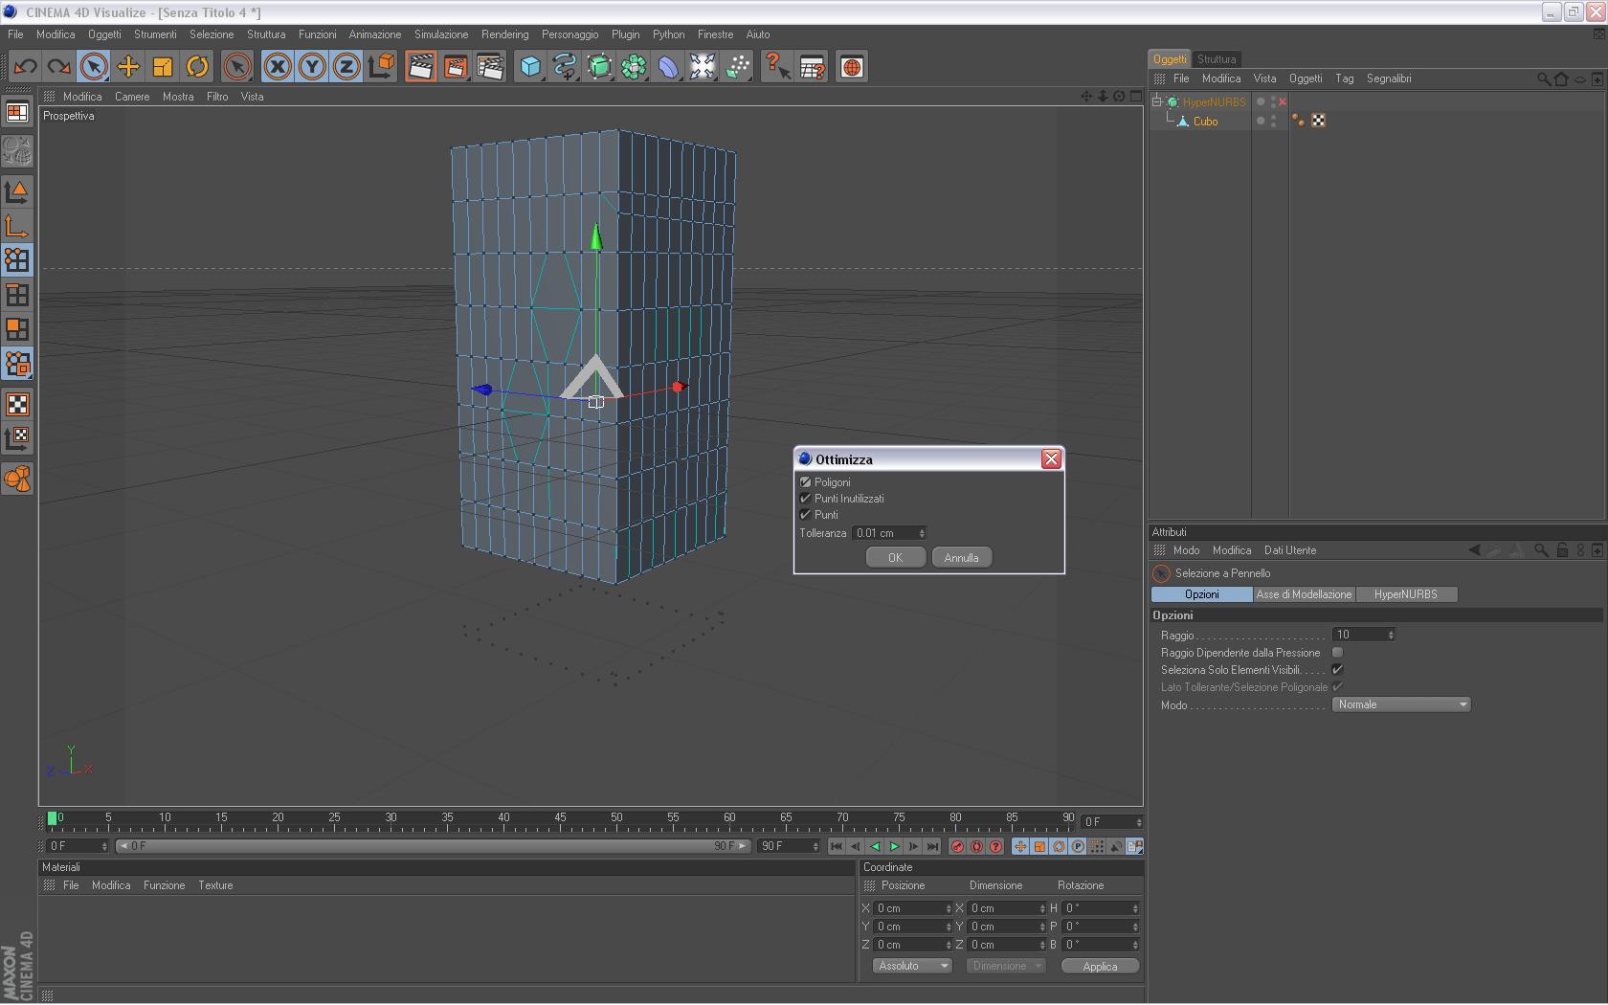This screenshot has height=1005, width=1608.
Task: Open the Simulazione menu
Action: pos(440,34)
